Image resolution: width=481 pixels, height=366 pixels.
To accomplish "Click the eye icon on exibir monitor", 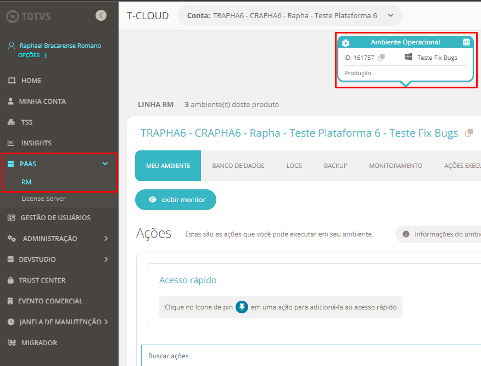I will click(x=153, y=200).
